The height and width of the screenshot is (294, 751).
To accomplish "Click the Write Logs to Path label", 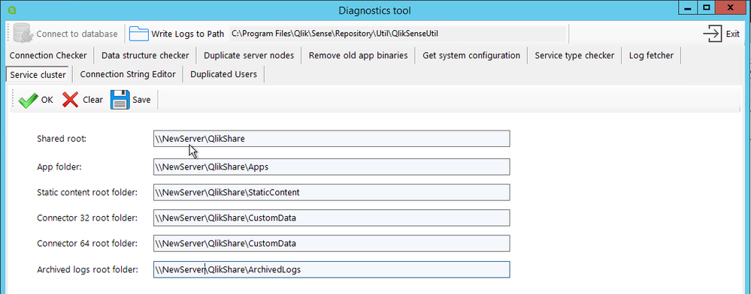I will [188, 34].
